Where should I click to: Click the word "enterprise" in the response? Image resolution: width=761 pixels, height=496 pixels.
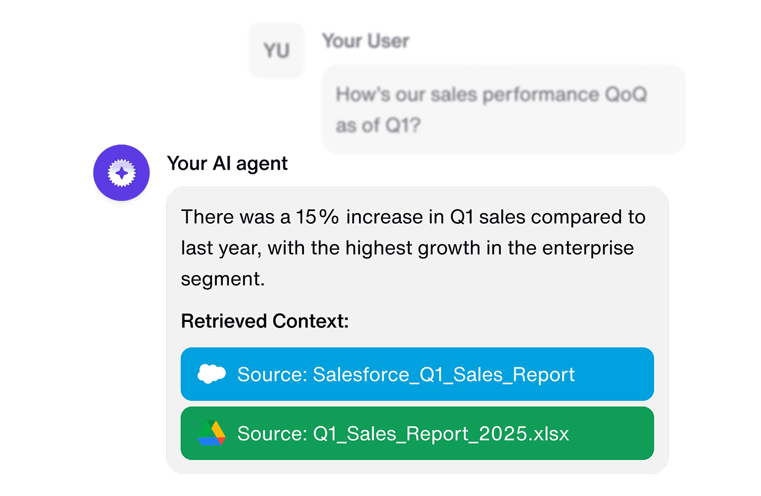587,248
